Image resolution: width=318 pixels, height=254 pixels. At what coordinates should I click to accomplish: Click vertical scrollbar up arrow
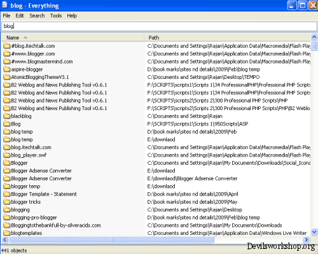314,37
